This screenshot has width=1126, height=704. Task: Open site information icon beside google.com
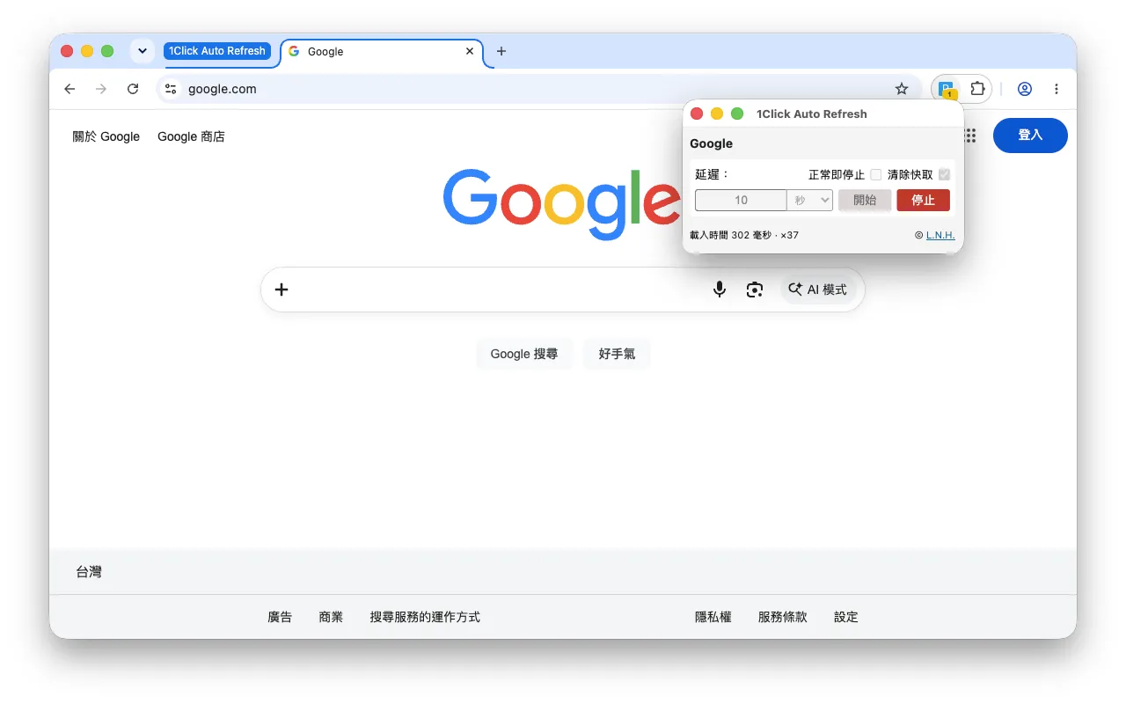(172, 89)
